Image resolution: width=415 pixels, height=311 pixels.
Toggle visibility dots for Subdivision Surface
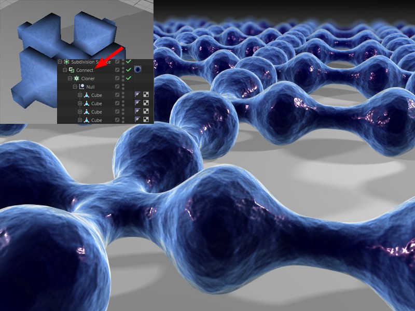pos(123,62)
